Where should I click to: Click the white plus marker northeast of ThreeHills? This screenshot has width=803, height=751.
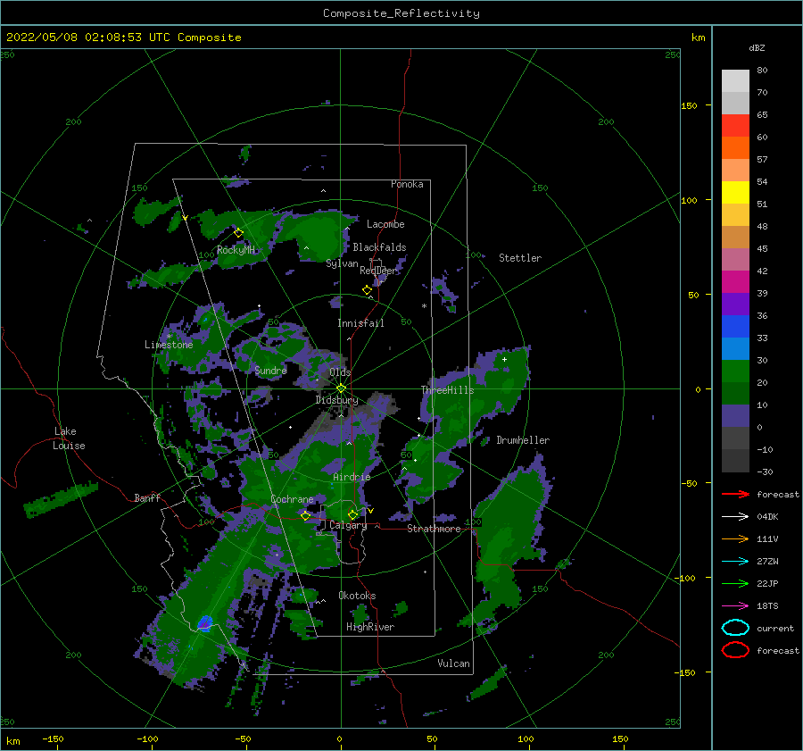point(504,359)
